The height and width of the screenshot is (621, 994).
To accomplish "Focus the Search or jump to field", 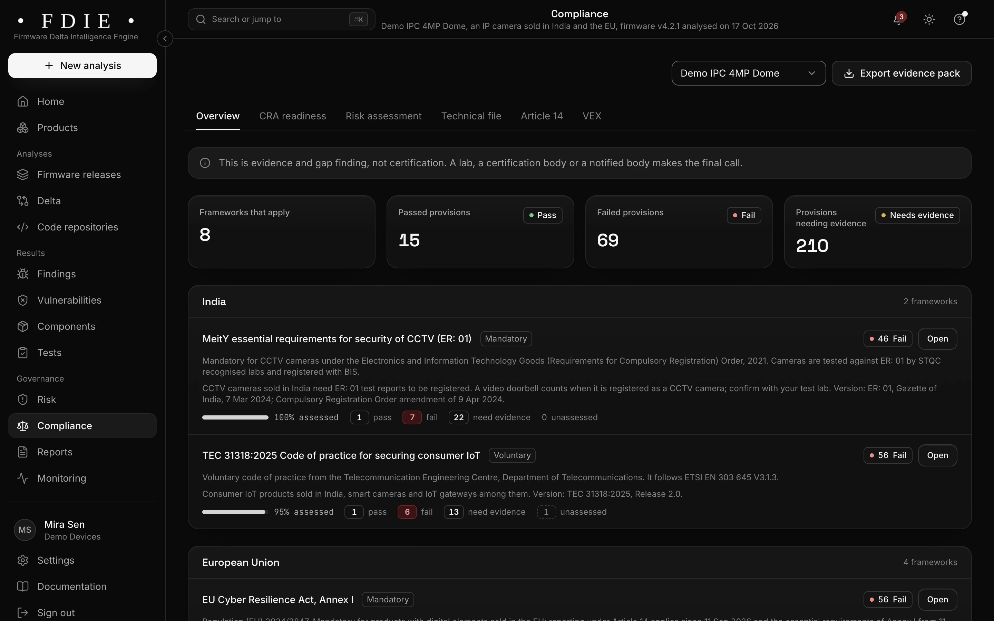I will click(x=281, y=19).
